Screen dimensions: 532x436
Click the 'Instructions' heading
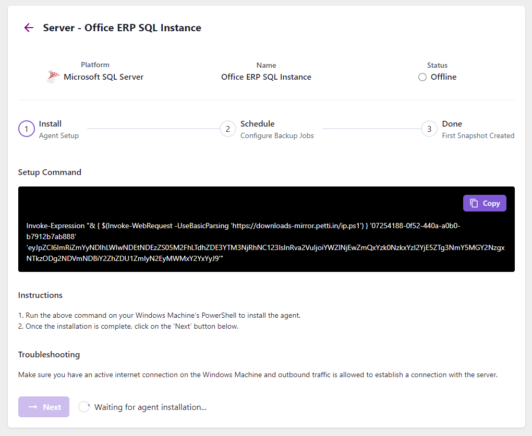40,295
